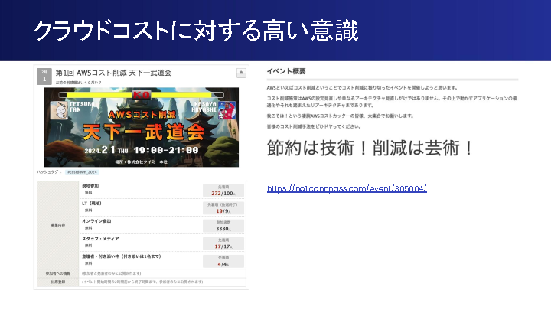Click the date badge showing 2月 1

coord(44,74)
